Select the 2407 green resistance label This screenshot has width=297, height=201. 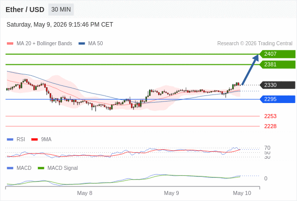click(x=277, y=54)
